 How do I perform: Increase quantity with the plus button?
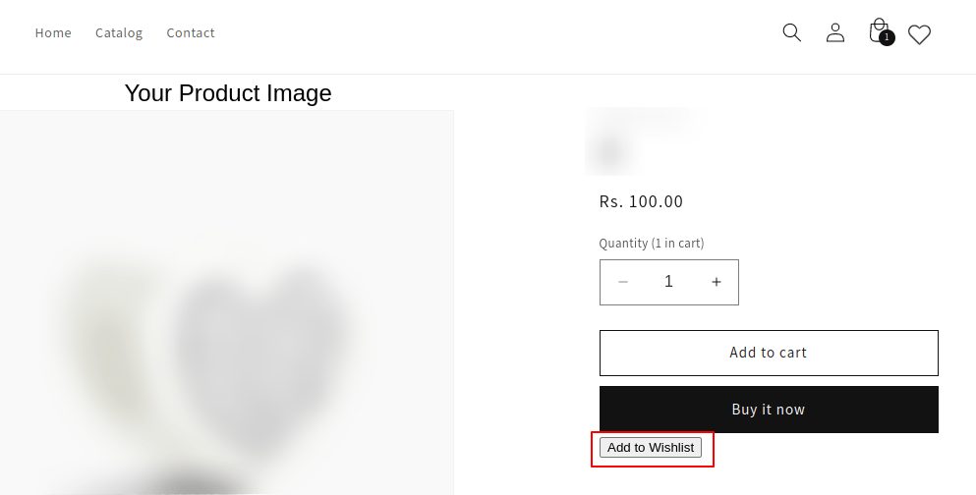[x=717, y=283]
